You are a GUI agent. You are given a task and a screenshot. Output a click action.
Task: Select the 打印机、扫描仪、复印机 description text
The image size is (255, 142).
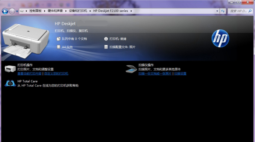pos(71,31)
